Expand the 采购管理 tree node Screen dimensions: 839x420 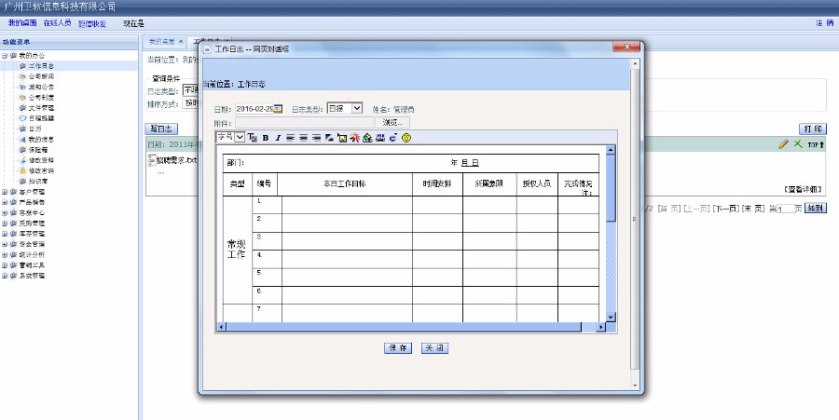[x=5, y=224]
